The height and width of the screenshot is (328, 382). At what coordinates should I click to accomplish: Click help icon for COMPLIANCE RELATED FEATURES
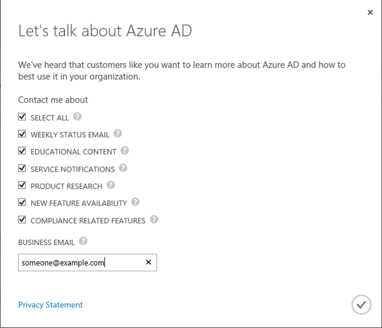tap(154, 220)
